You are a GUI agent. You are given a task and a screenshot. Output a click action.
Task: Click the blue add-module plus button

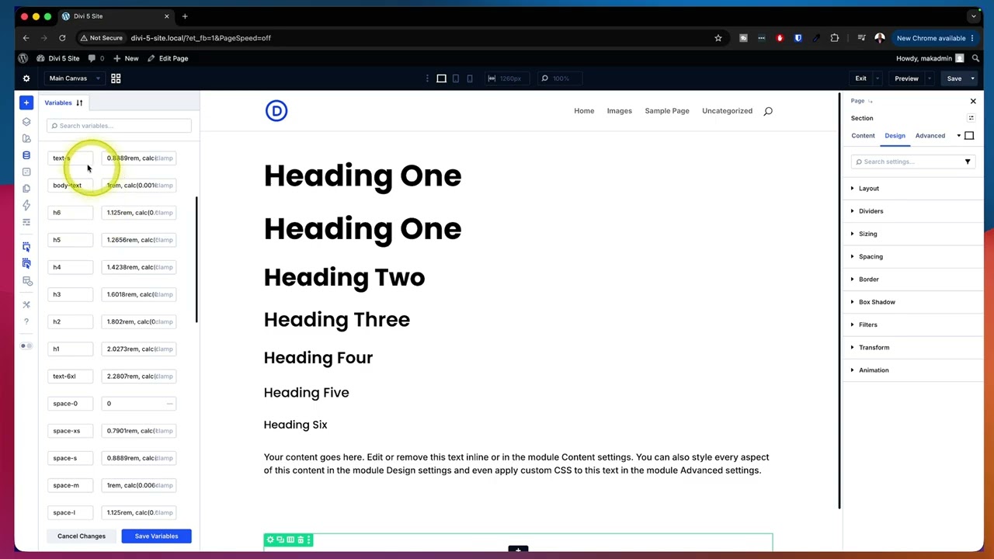(26, 102)
